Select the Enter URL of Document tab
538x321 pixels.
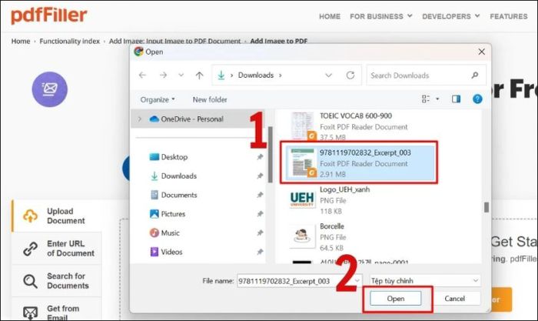tap(57, 248)
